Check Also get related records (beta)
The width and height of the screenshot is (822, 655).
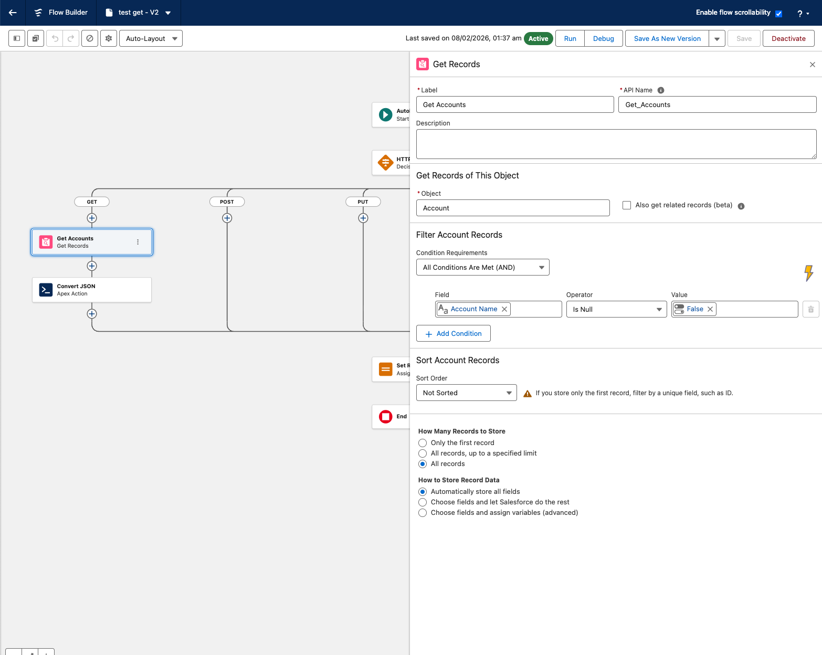[627, 205]
